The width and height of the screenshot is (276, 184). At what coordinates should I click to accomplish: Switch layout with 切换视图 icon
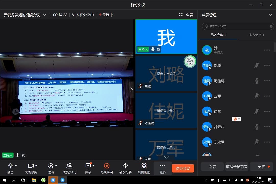click(x=144, y=166)
